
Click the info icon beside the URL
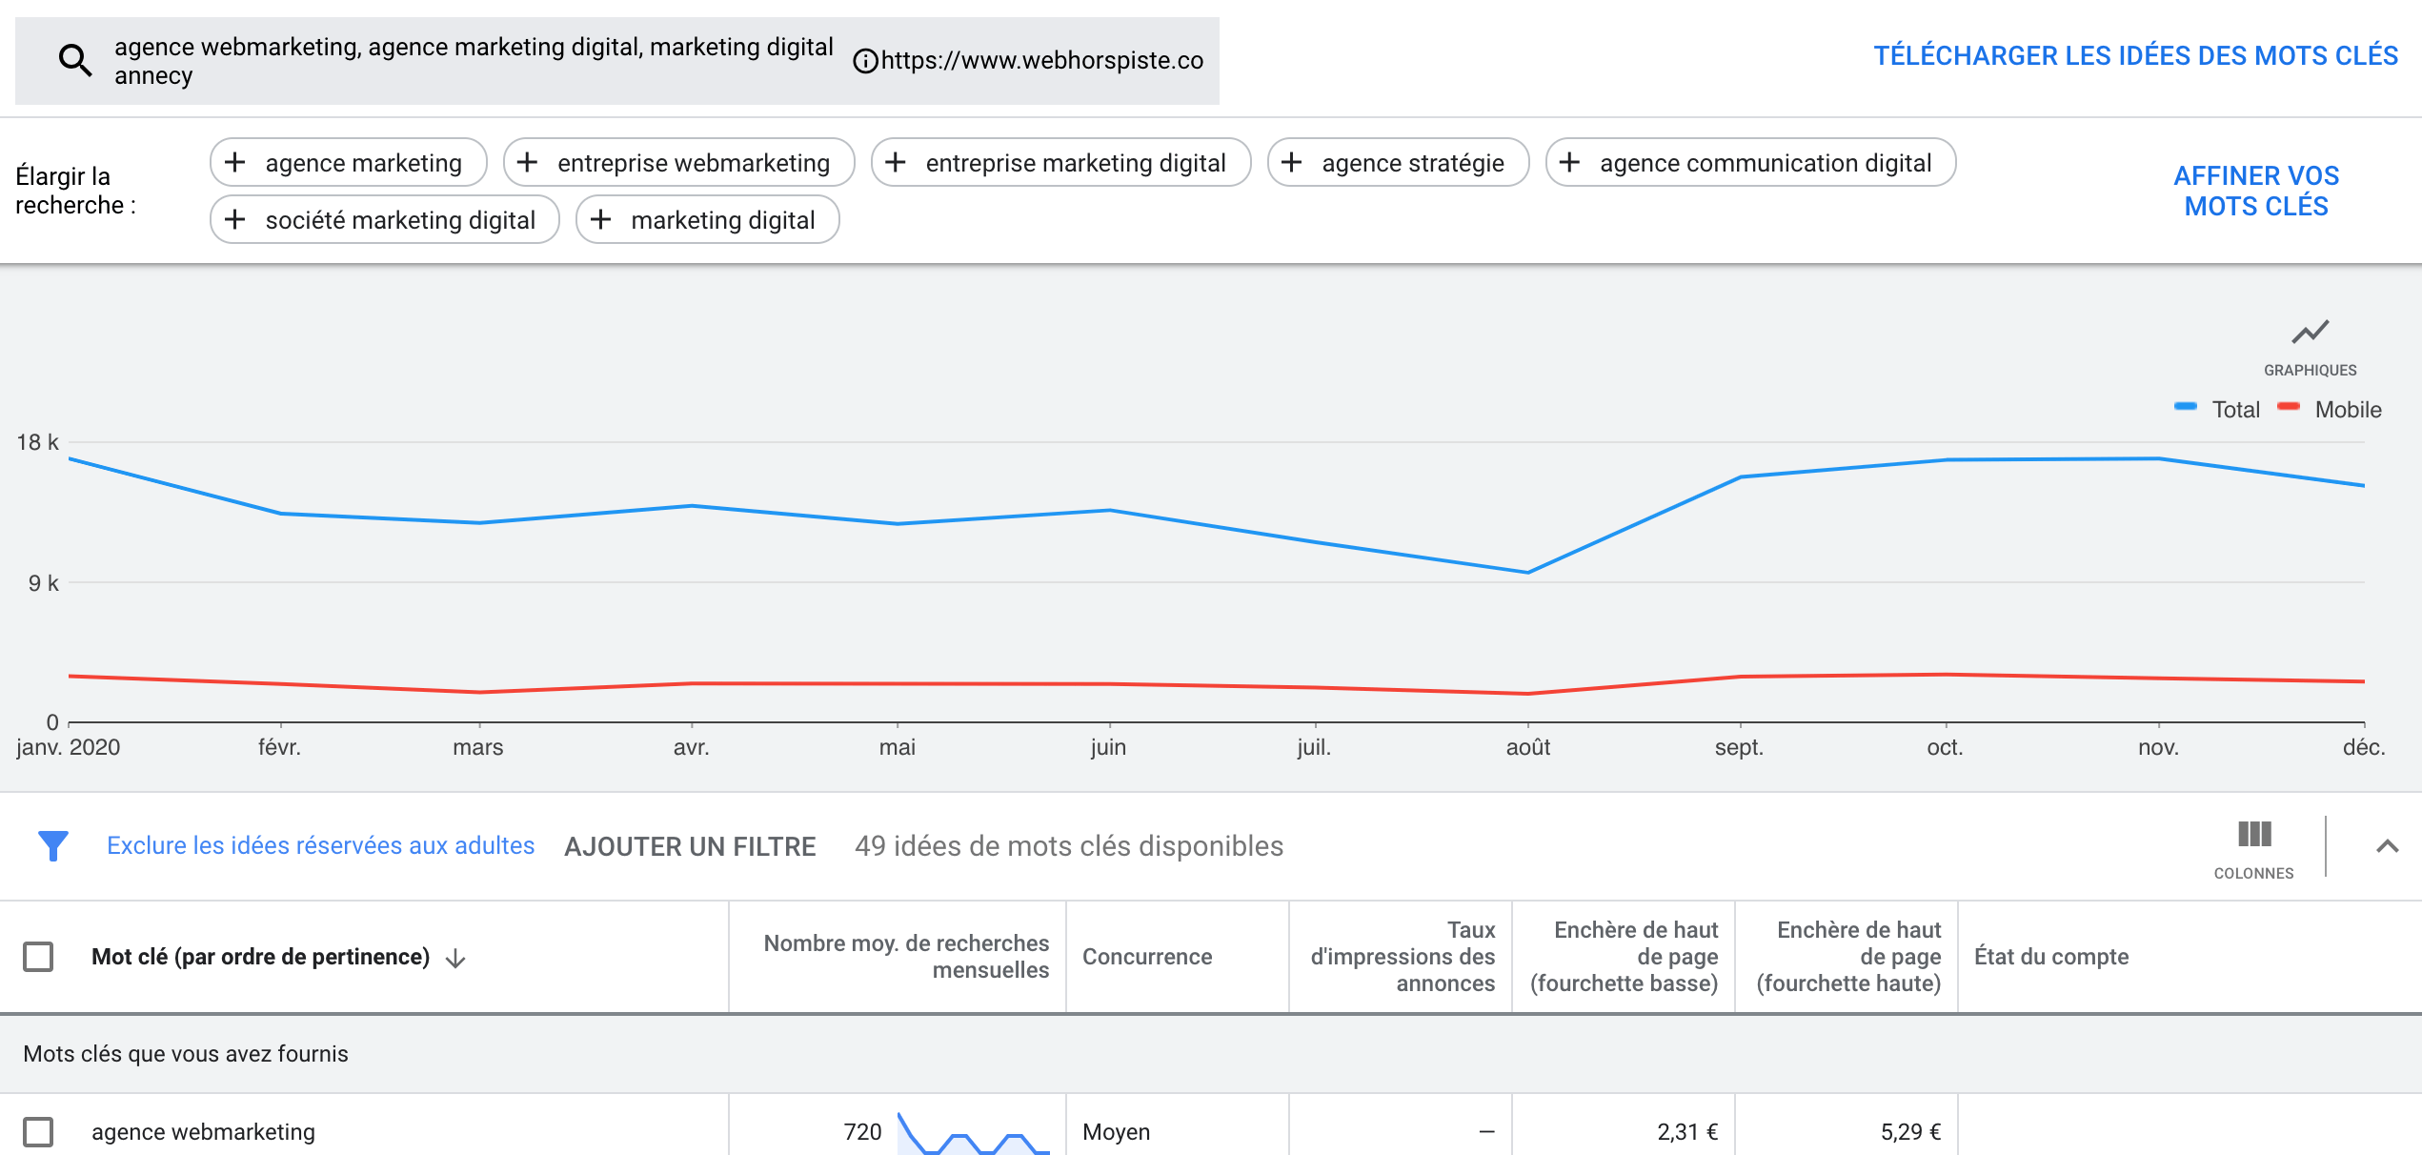point(865,61)
